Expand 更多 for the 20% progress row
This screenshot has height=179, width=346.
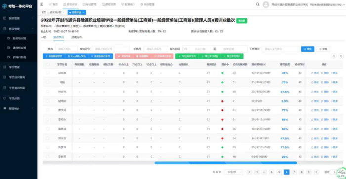[334, 157]
